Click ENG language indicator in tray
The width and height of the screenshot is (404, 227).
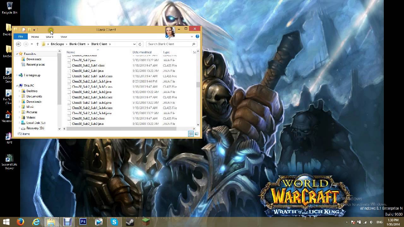pyautogui.click(x=379, y=222)
